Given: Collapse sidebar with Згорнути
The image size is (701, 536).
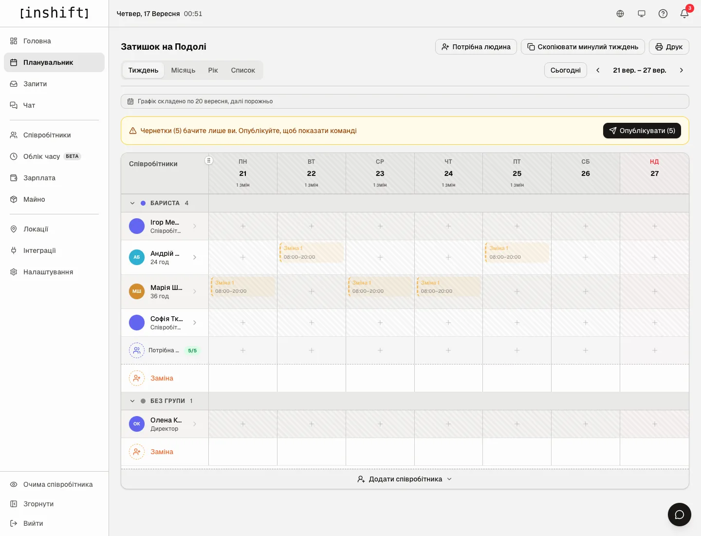Looking at the screenshot, I should pos(54,504).
